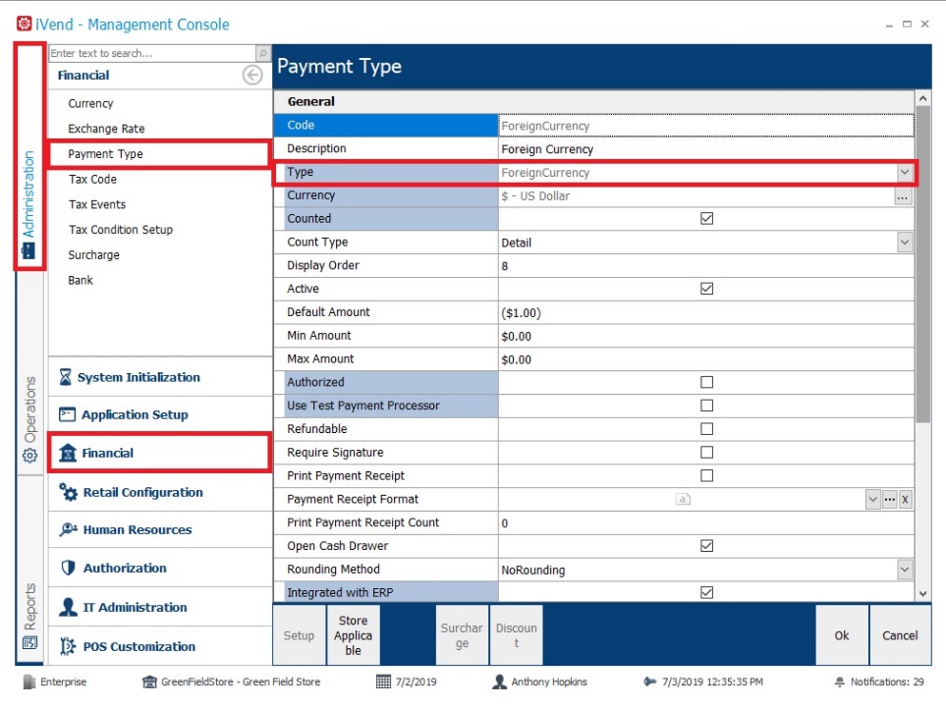Click the Retail Configuration gears icon
Viewport: 946px width, 708px height.
point(68,492)
